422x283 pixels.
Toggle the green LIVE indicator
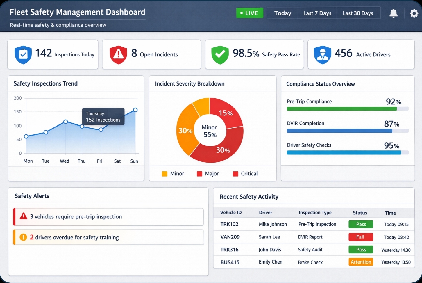click(x=249, y=13)
